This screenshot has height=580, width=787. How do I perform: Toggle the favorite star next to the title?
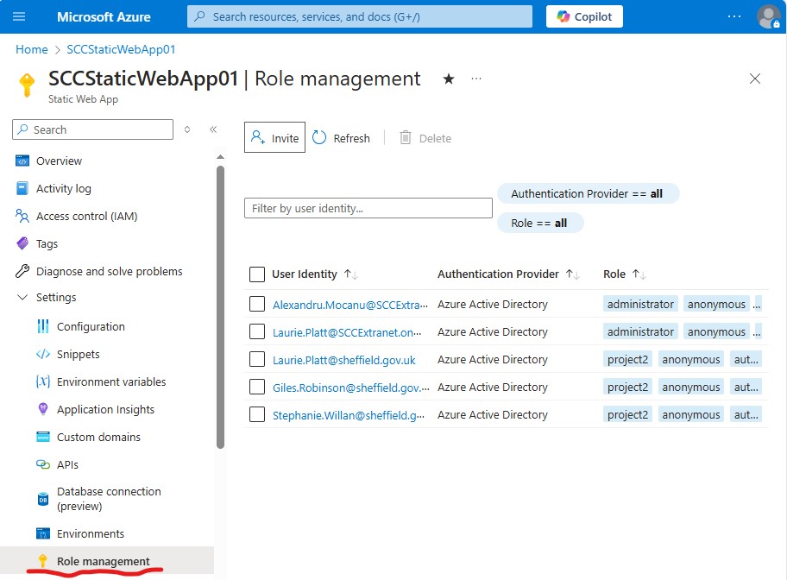[449, 79]
